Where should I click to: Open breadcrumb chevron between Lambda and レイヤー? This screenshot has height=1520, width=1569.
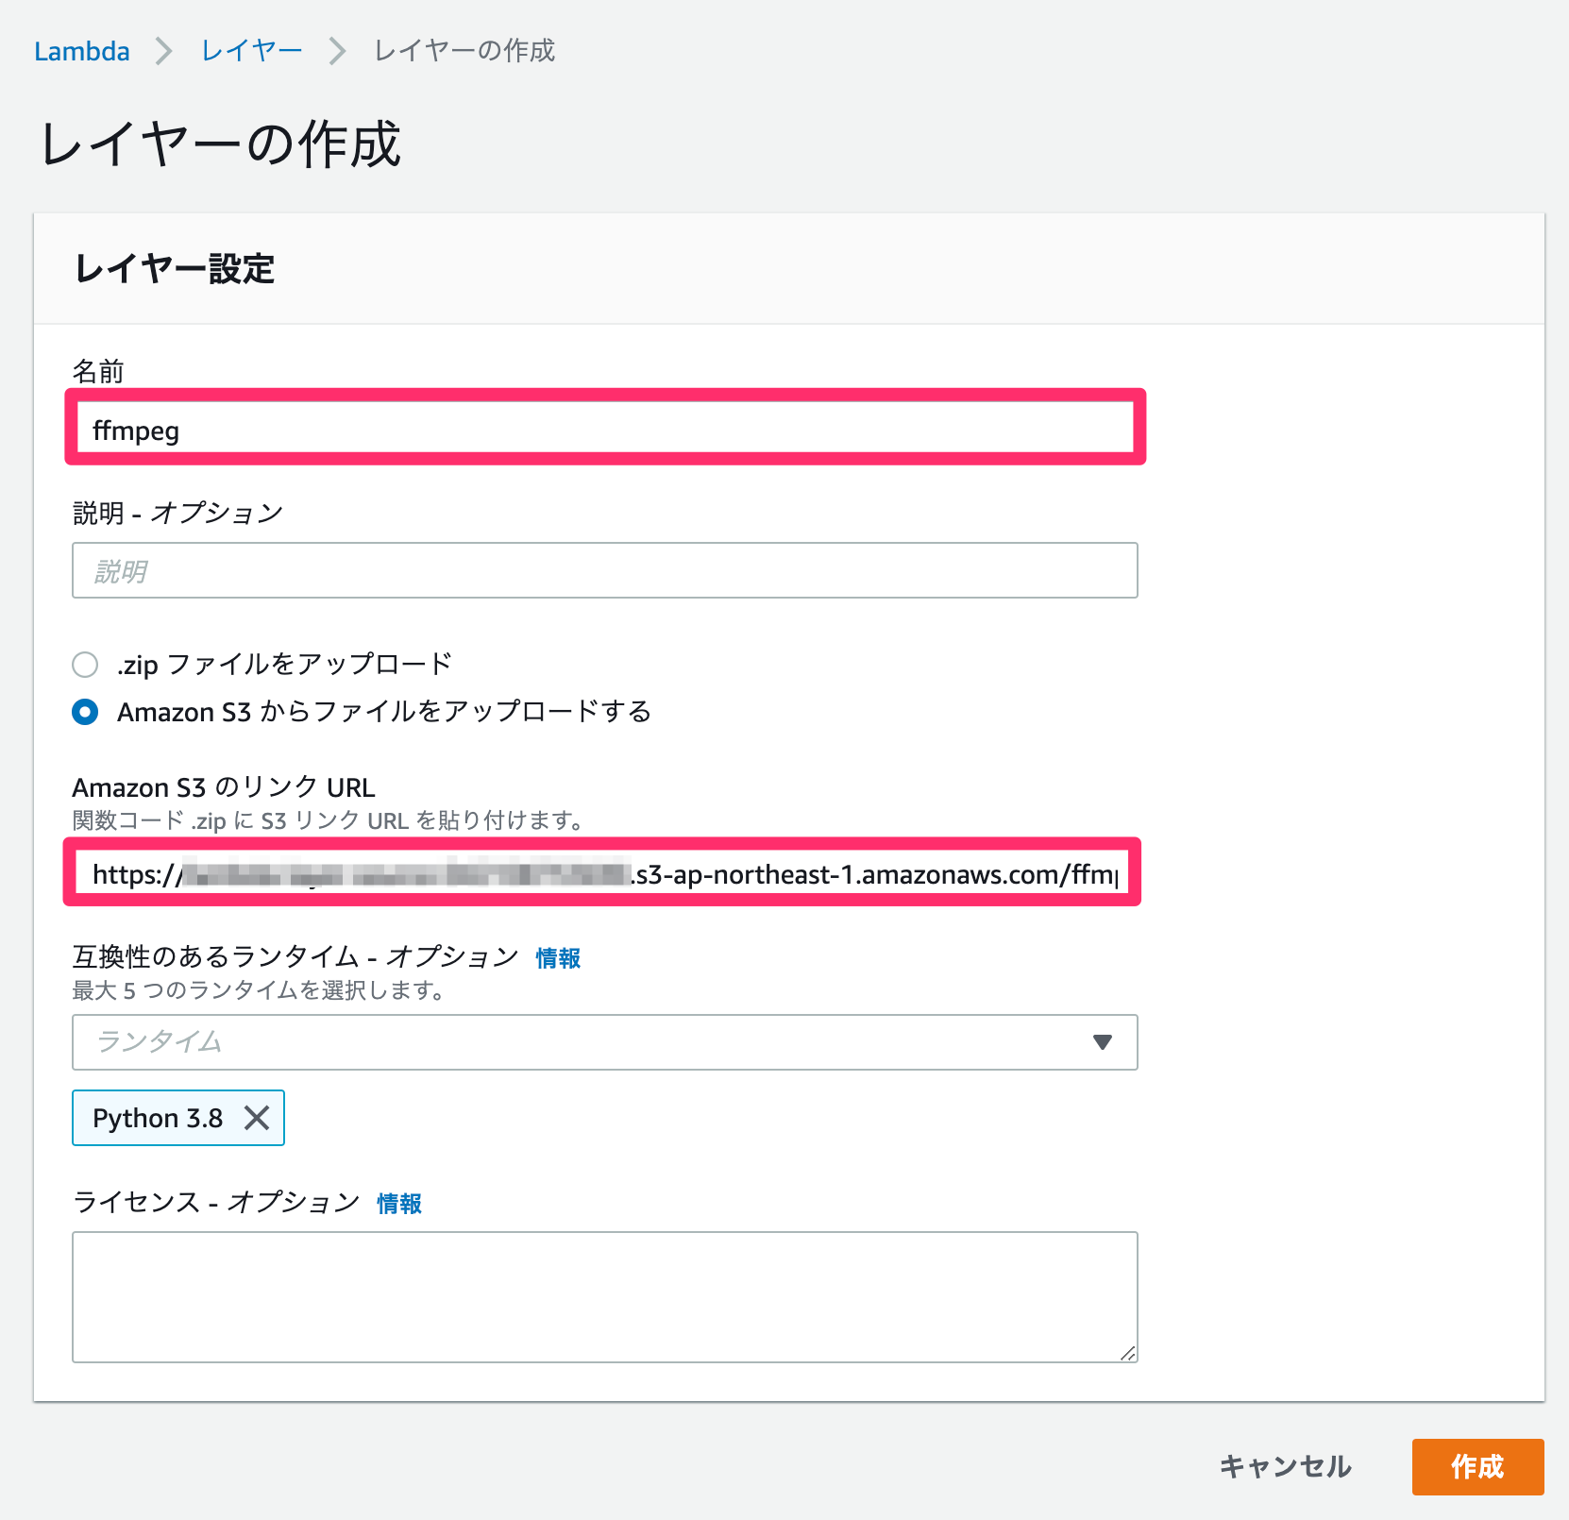(165, 50)
